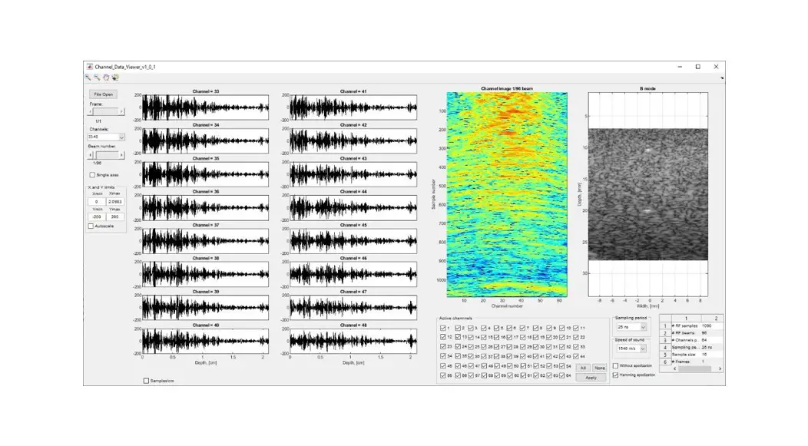Open the Sampling period 25 ns dropdown

coord(631,327)
